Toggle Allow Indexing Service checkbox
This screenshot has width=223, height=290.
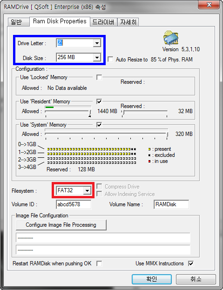pyautogui.click(x=99, y=194)
